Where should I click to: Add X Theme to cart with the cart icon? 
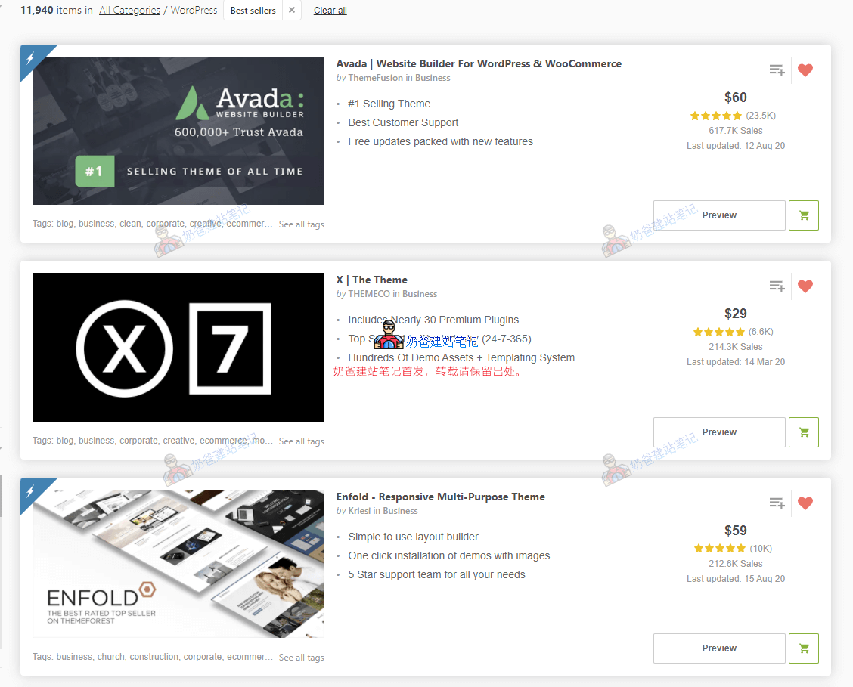803,432
